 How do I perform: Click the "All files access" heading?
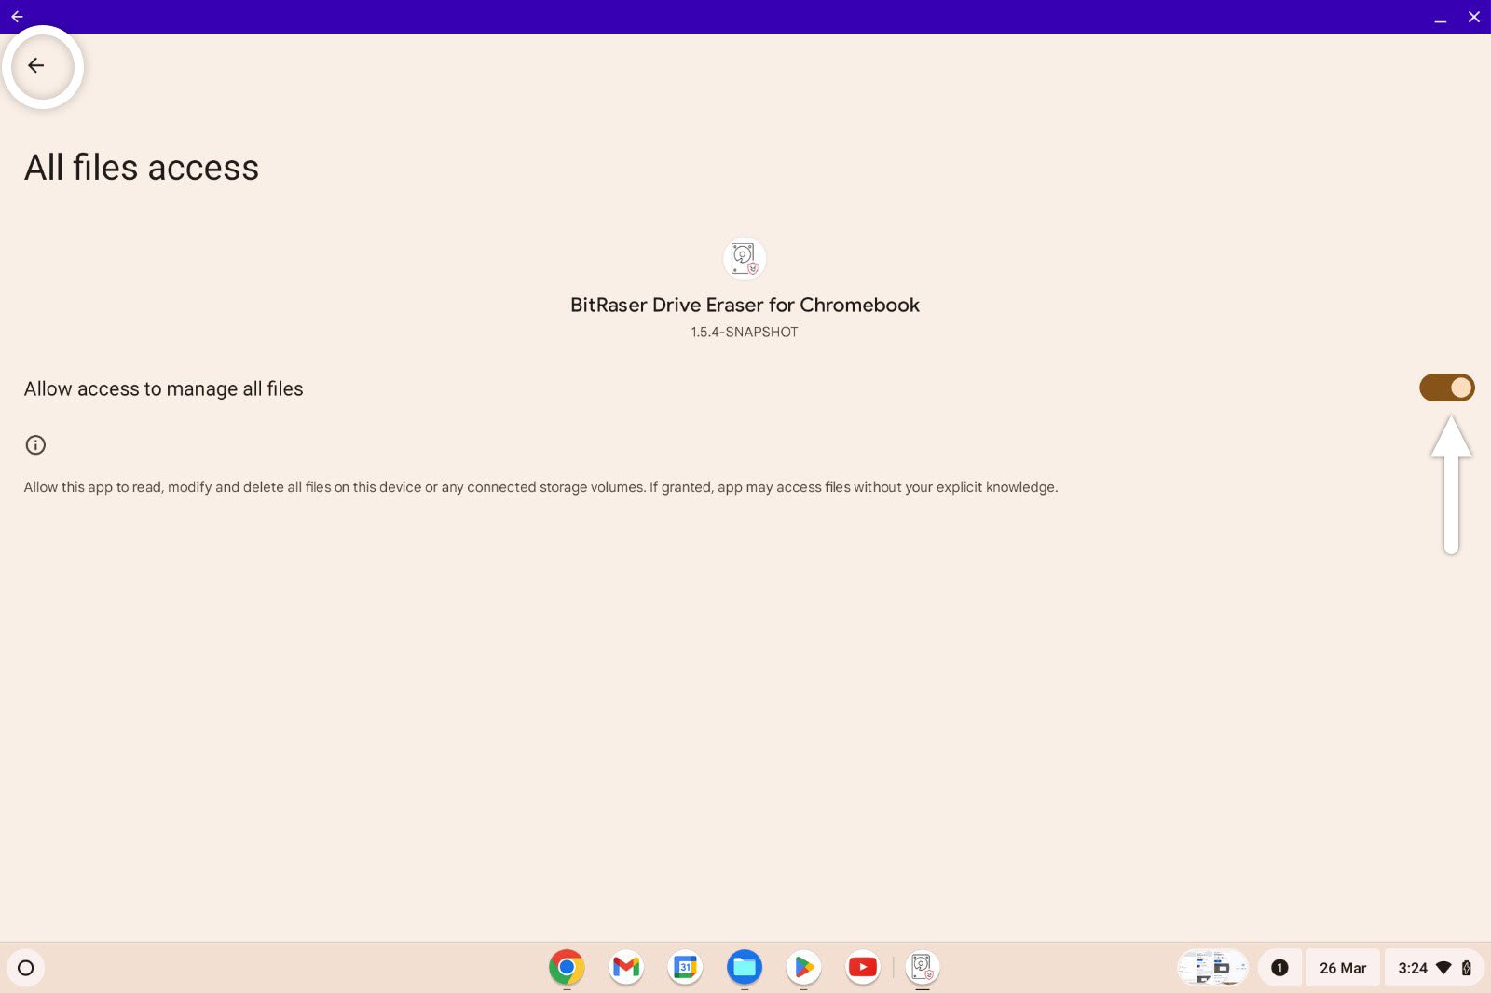[142, 168]
